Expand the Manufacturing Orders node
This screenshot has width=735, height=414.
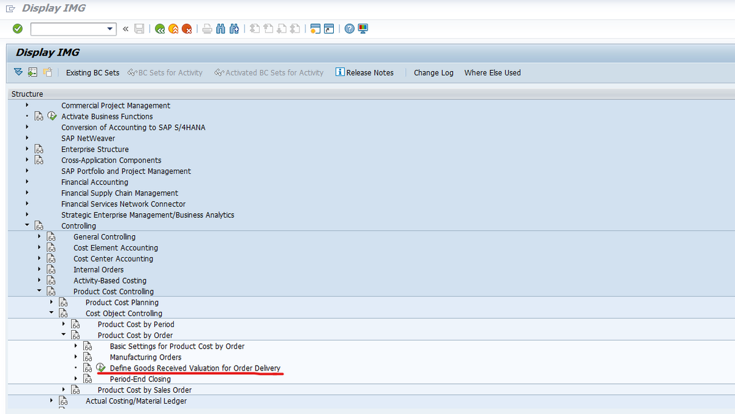[76, 357]
